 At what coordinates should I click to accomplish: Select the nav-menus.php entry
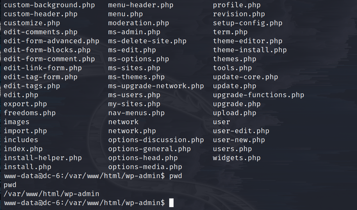pos(136,113)
